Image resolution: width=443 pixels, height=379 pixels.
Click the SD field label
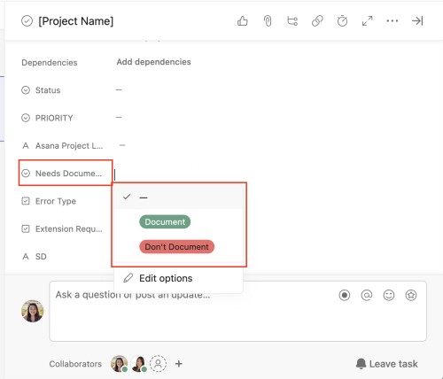pos(41,257)
